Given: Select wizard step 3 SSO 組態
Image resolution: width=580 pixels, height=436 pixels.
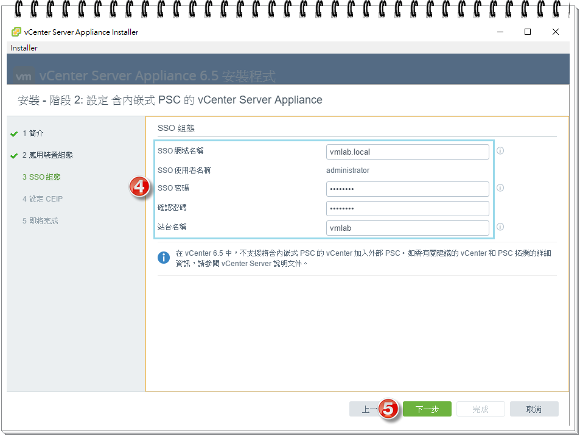Looking at the screenshot, I should [41, 177].
